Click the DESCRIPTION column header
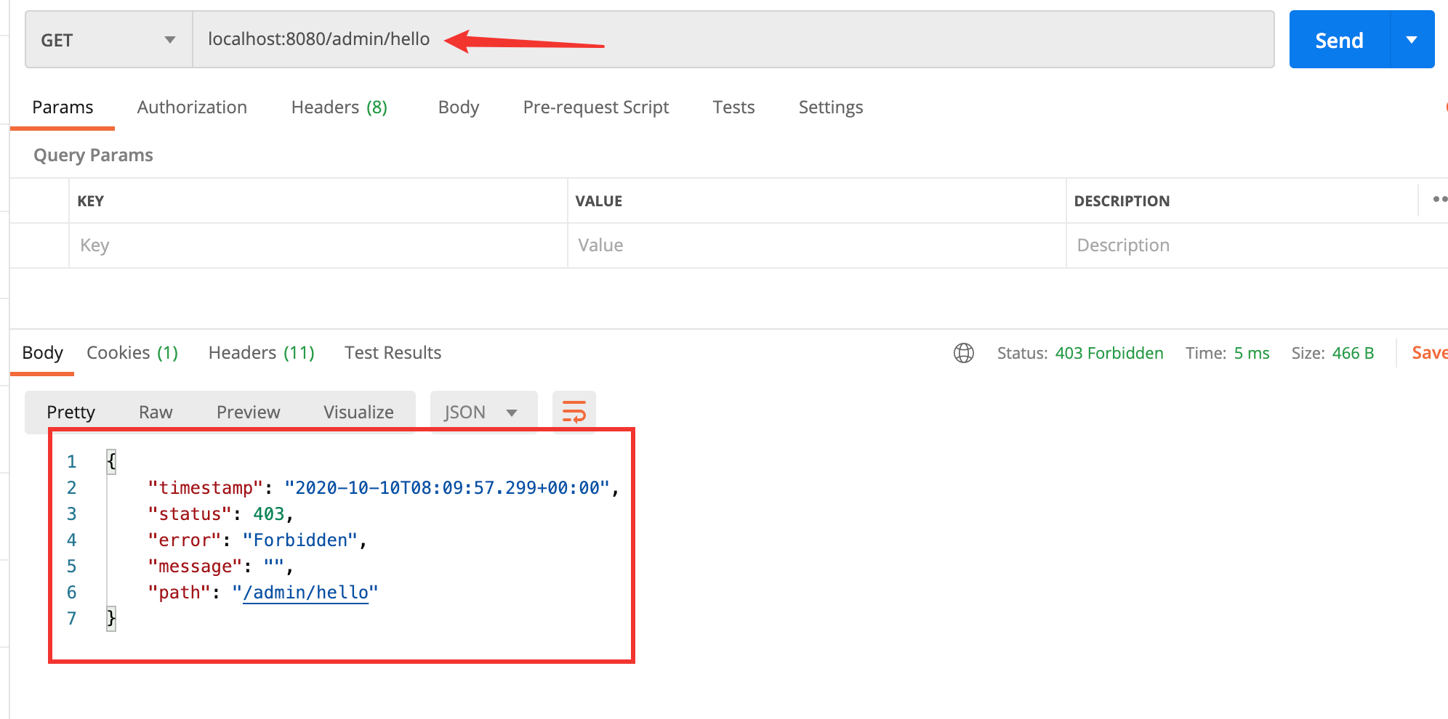The height and width of the screenshot is (719, 1448). 1122,201
